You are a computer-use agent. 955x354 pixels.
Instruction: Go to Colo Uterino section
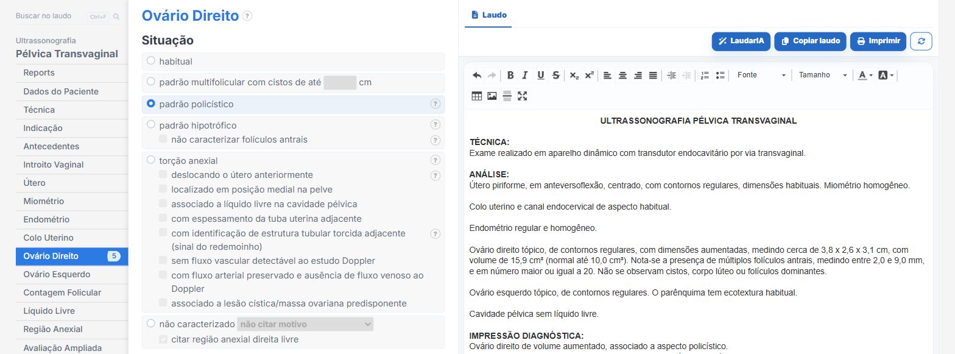pos(72,238)
